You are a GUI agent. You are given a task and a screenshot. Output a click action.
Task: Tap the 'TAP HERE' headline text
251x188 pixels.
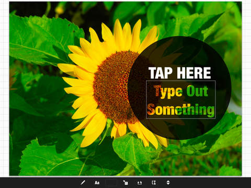pos(180,73)
